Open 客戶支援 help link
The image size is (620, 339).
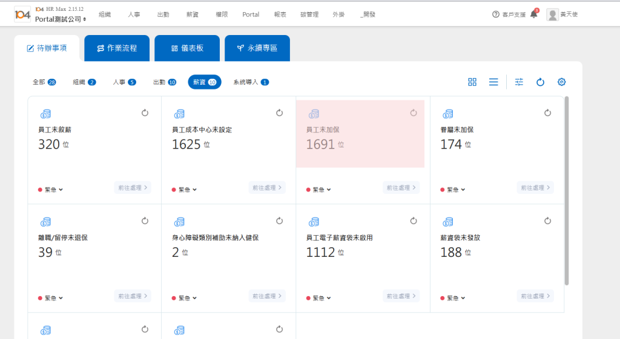(x=510, y=14)
